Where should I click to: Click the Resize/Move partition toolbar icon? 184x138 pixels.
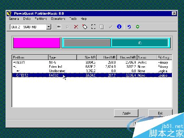[59, 26]
